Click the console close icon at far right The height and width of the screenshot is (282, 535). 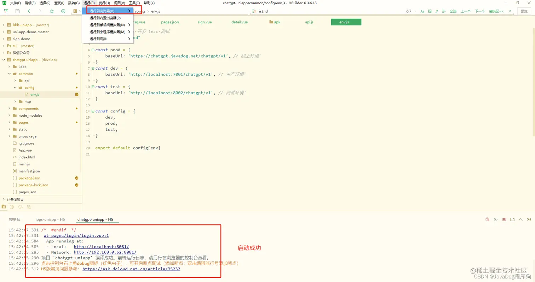(x=529, y=219)
